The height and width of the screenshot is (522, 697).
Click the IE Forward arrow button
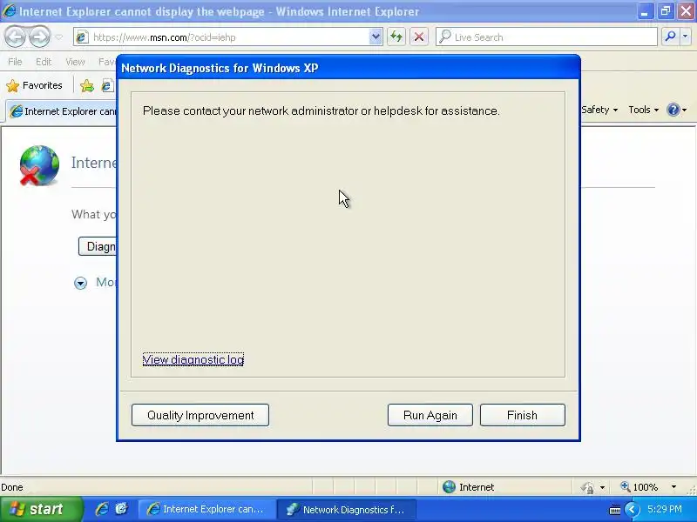click(39, 37)
